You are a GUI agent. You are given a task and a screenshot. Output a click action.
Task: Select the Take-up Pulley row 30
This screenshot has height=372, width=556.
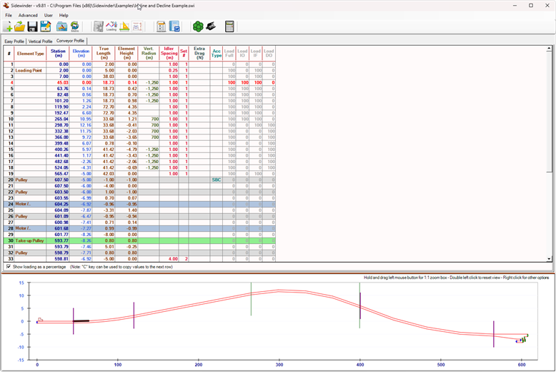point(30,240)
